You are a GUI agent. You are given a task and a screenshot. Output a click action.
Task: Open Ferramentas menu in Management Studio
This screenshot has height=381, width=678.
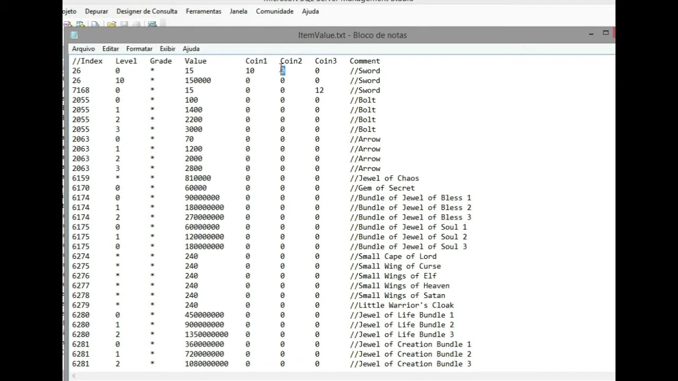[203, 11]
